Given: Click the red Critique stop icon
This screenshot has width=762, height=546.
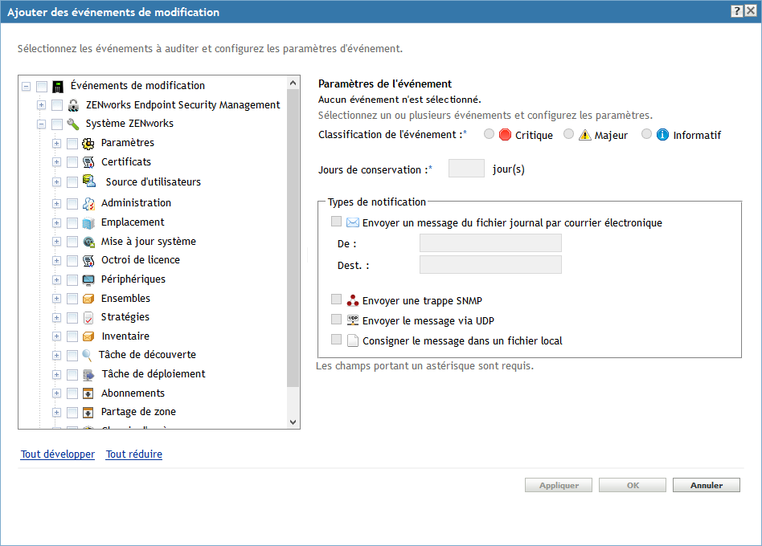Looking at the screenshot, I should coord(505,135).
